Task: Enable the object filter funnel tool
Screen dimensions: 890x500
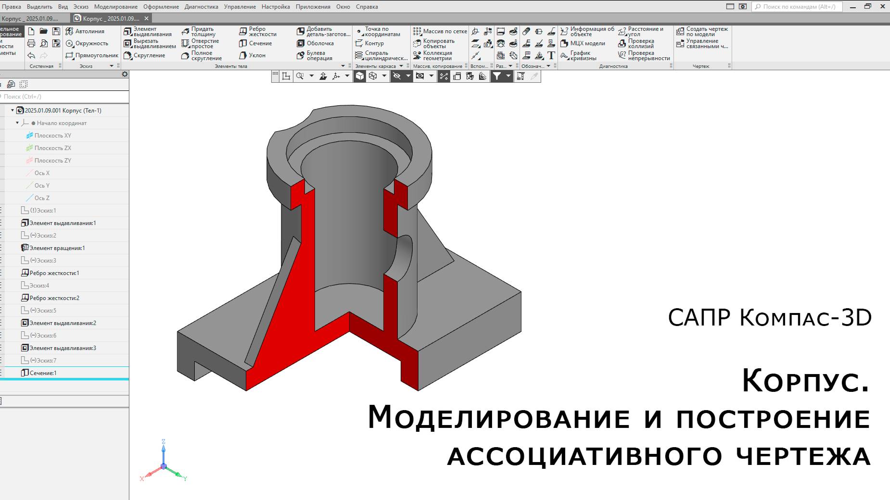Action: pyautogui.click(x=497, y=75)
